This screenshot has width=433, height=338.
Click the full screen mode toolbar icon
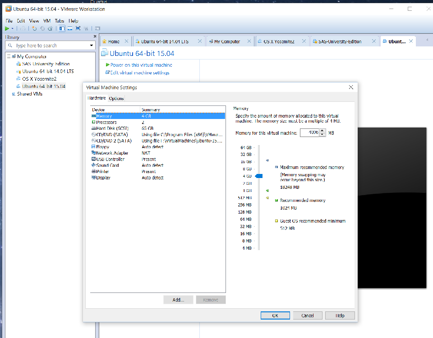[x=78, y=28]
